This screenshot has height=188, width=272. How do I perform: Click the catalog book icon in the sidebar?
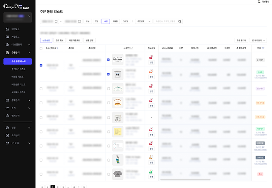pos(7,37)
